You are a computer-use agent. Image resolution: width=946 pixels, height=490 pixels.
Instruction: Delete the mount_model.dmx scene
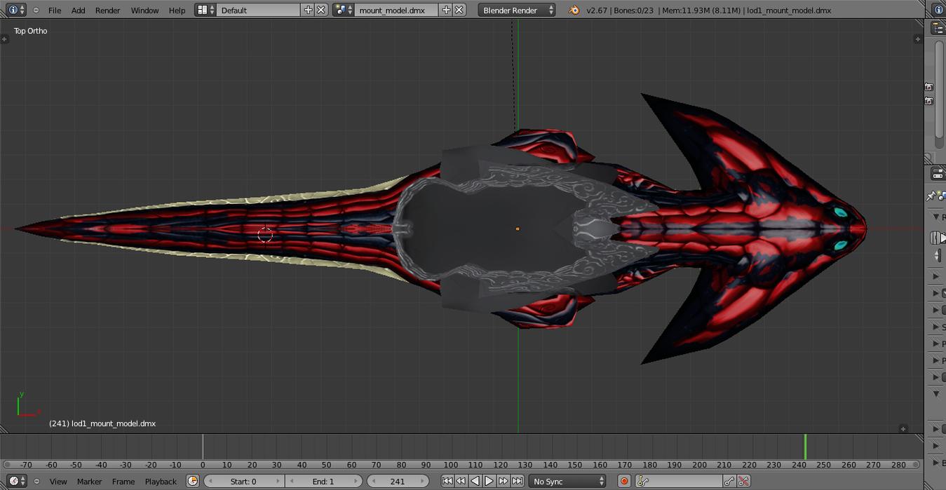pos(459,10)
